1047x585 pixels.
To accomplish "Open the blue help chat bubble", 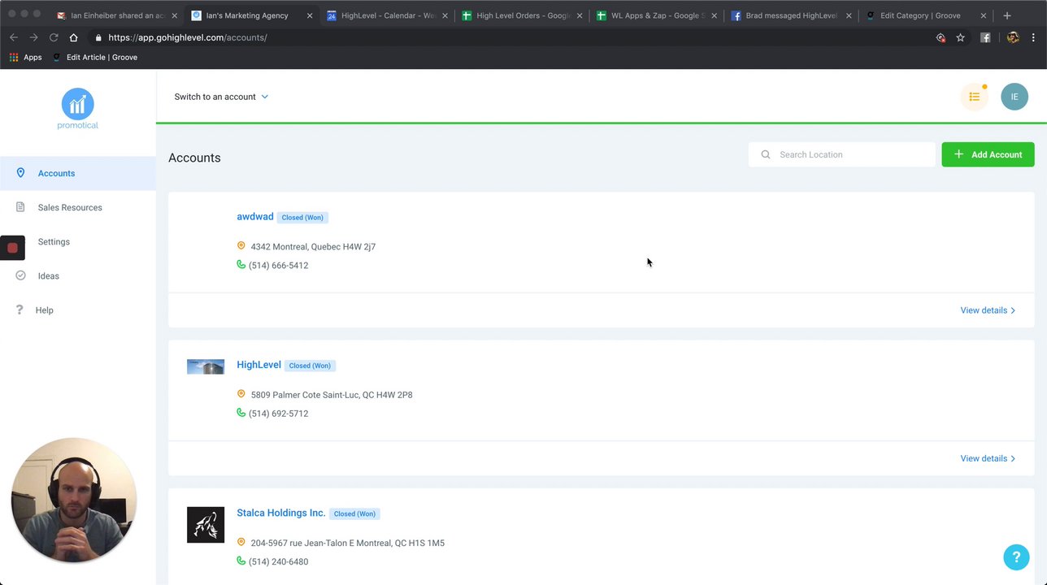I will pos(1016,557).
